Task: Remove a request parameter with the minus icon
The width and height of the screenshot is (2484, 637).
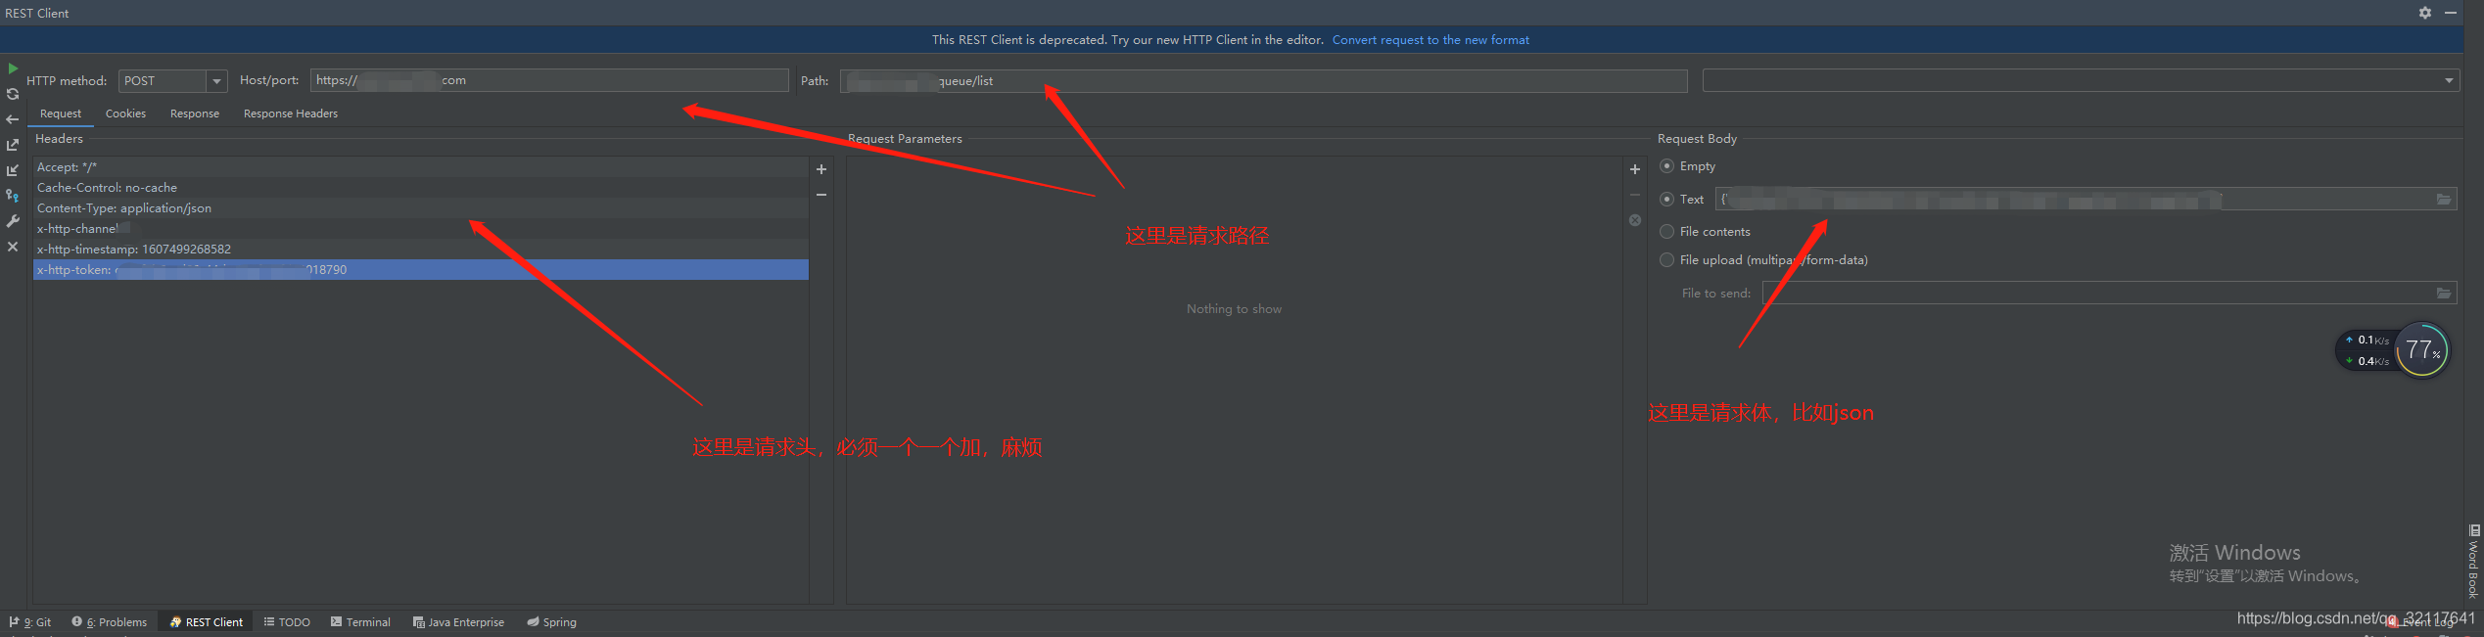Action: pyautogui.click(x=1634, y=195)
